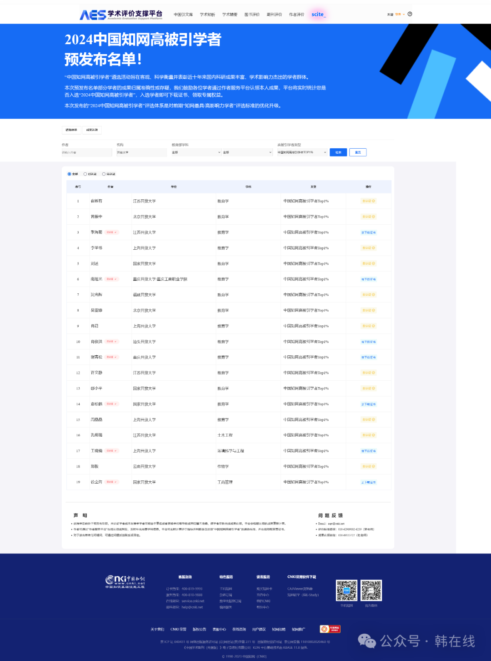The height and width of the screenshot is (661, 491).
Task: Click 下载证书 link in row 3
Action: coord(368,232)
